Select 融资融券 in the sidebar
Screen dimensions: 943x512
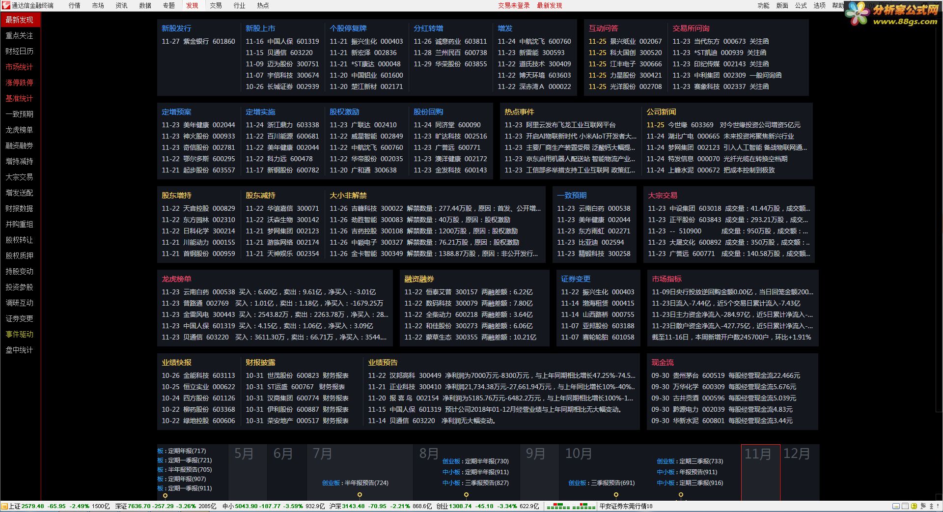20,145
